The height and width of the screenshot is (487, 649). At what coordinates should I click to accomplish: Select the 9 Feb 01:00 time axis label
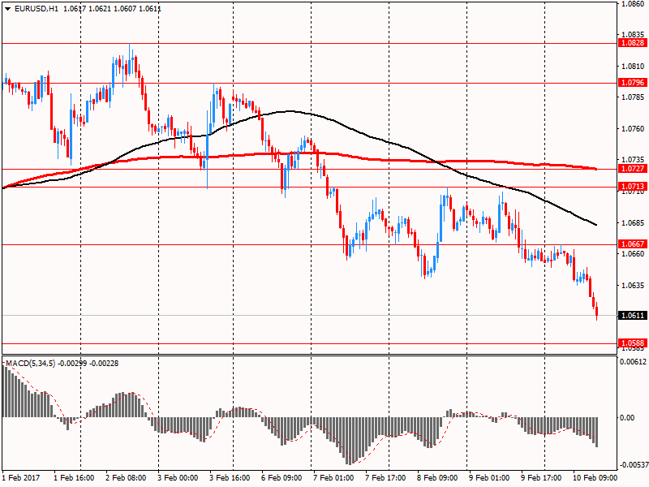click(489, 477)
